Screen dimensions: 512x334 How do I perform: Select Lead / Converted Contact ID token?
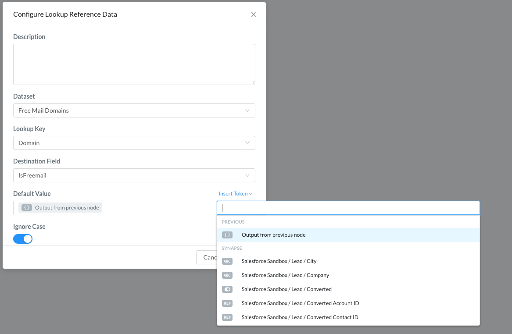tap(348, 317)
